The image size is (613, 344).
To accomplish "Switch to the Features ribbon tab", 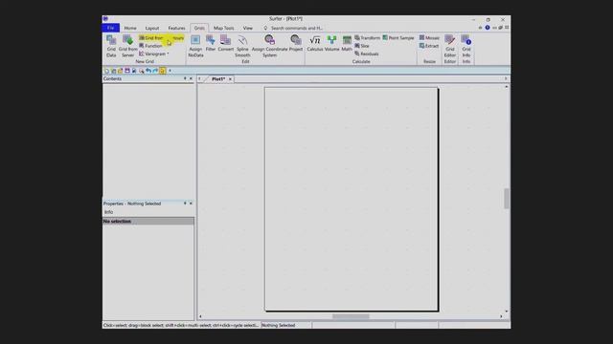I will pos(176,28).
